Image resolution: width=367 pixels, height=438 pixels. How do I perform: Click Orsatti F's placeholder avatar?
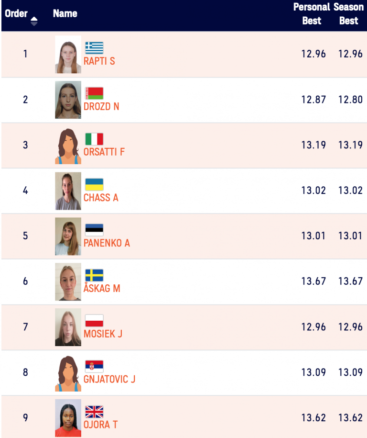pos(68,146)
